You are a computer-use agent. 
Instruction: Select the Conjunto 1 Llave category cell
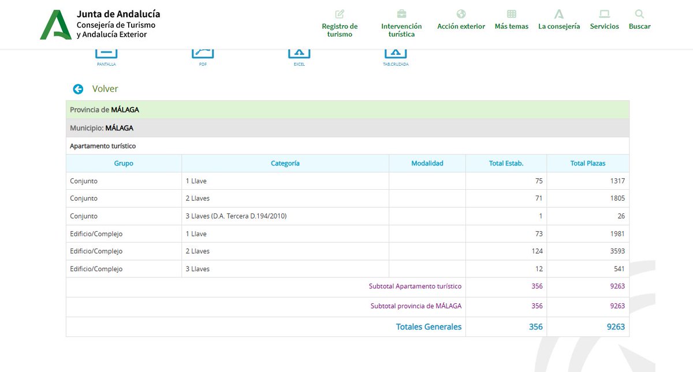tap(285, 181)
